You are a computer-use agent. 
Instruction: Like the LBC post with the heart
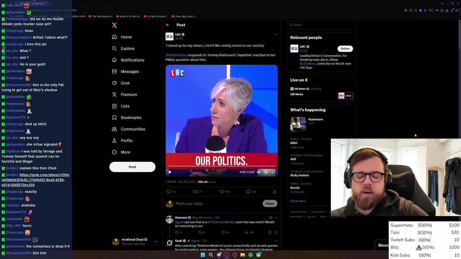point(221,192)
